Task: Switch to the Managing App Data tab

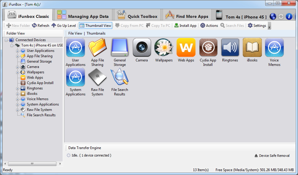Action: point(83,16)
